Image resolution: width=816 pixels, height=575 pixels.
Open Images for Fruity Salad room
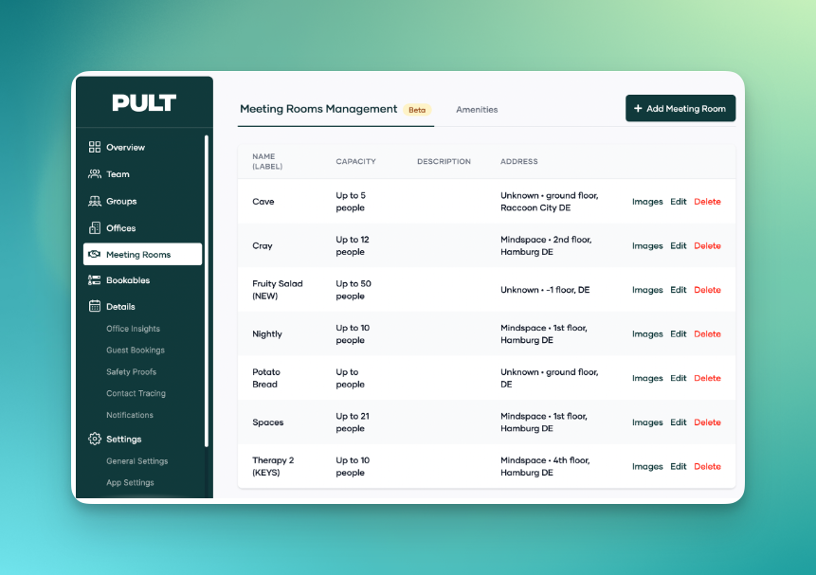tap(647, 290)
